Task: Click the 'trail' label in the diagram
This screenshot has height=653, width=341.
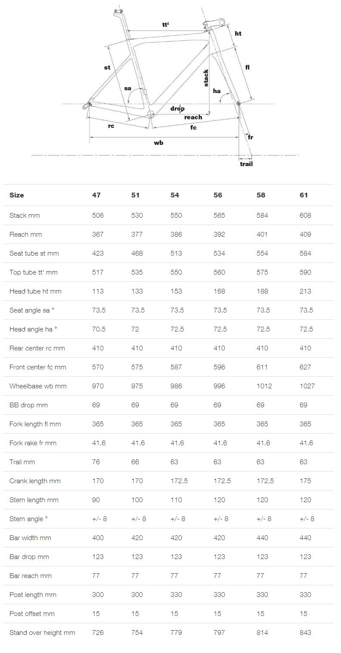Action: pyautogui.click(x=246, y=164)
